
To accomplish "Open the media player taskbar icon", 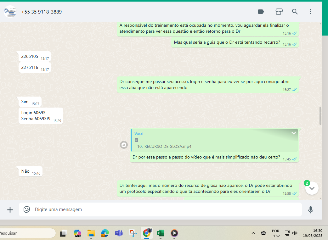I will click(x=174, y=233).
